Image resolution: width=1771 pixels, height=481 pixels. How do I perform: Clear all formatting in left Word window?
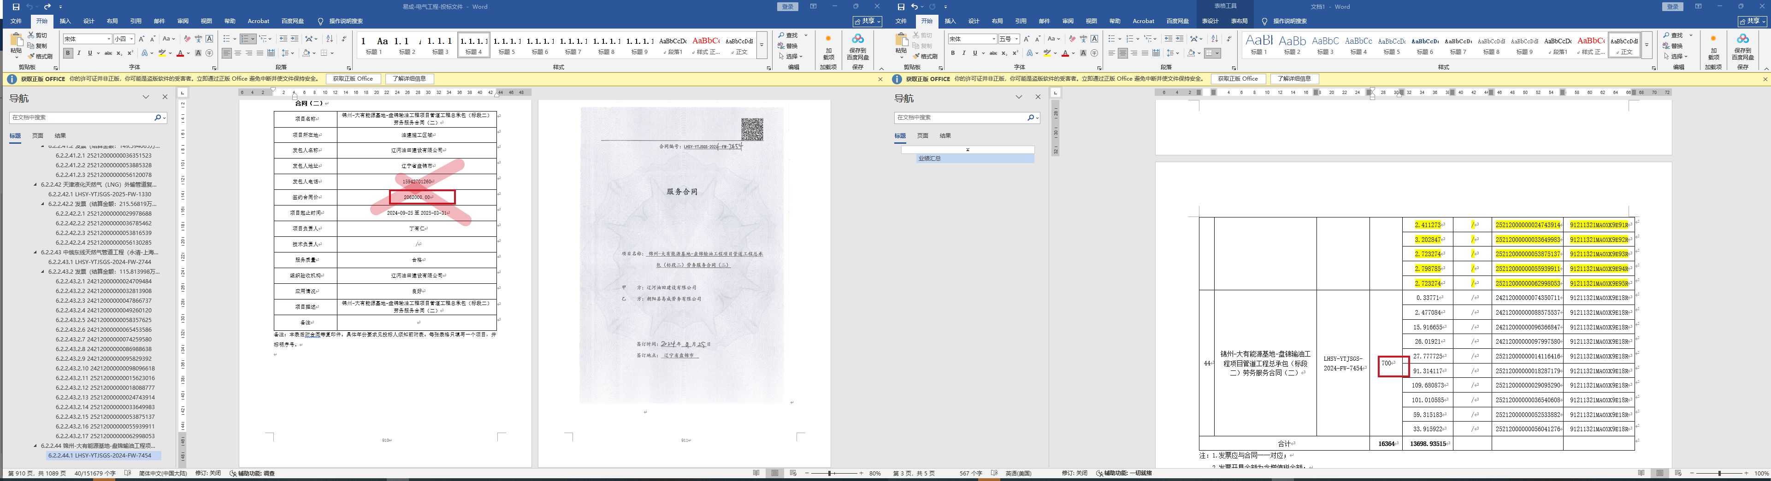click(x=186, y=39)
